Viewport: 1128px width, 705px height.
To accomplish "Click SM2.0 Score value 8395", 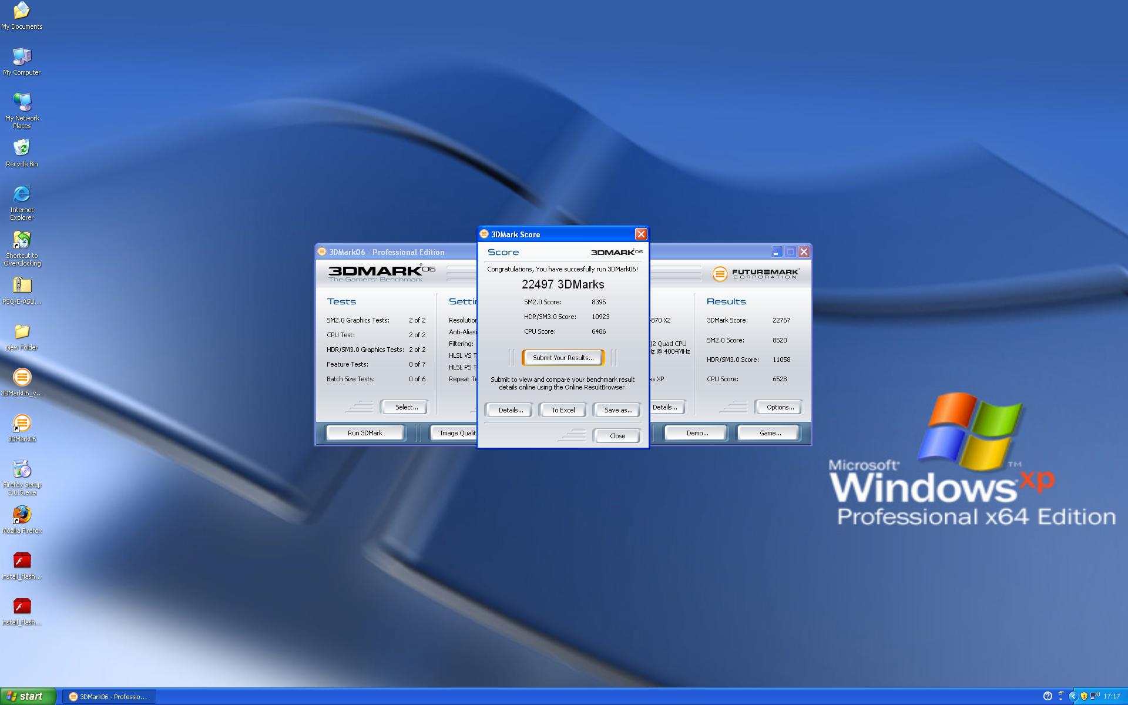I will pos(599,302).
